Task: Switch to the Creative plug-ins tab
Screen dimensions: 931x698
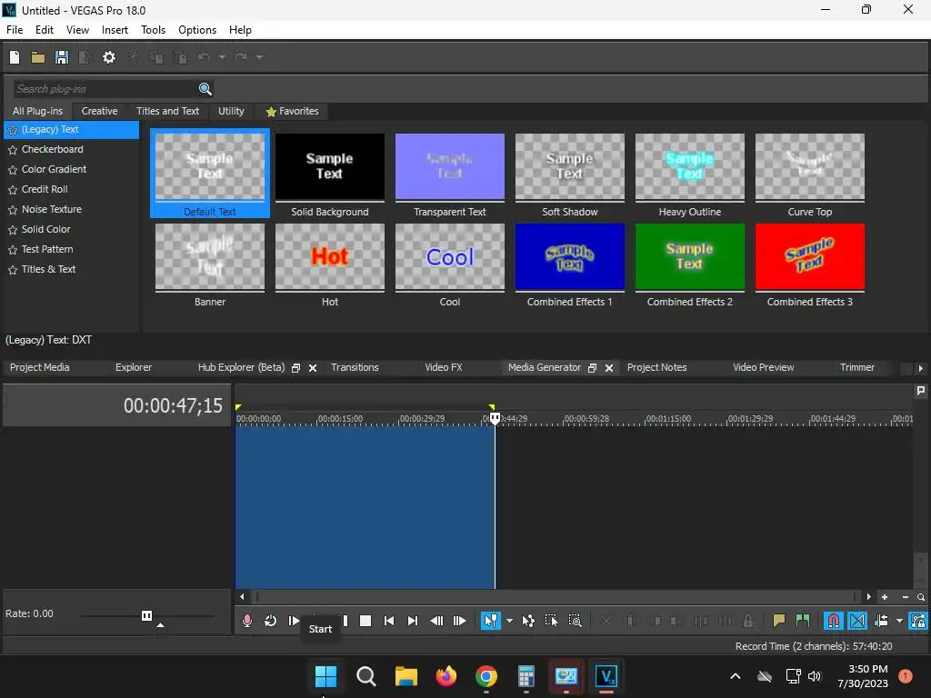Action: pos(99,111)
